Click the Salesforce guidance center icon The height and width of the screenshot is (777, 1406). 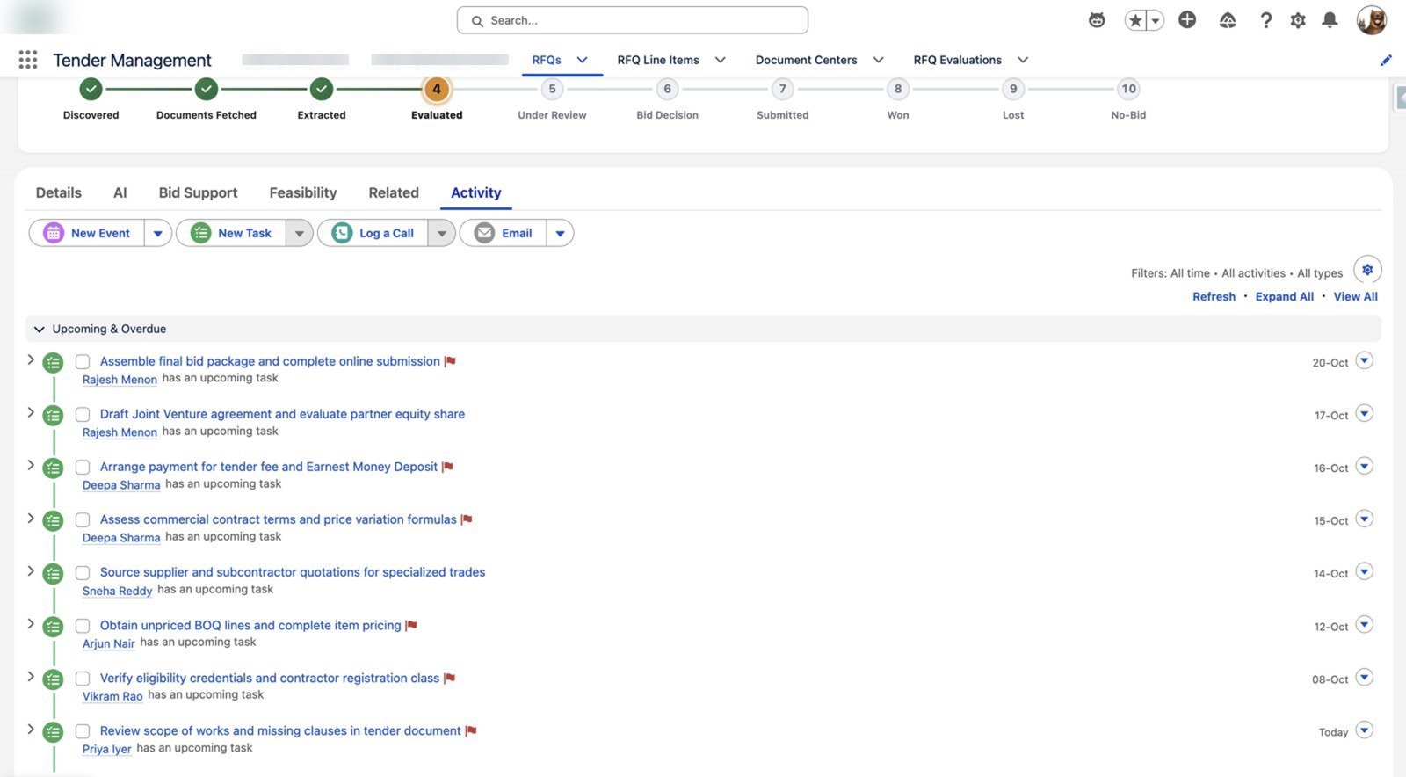pyautogui.click(x=1228, y=20)
